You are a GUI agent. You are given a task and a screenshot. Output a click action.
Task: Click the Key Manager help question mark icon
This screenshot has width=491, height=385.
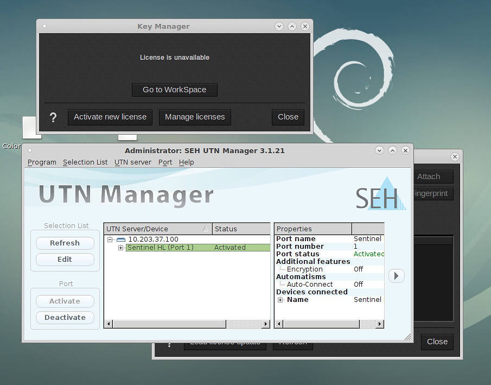(53, 117)
